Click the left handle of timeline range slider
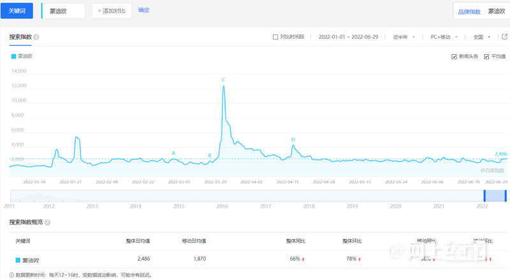 (x=484, y=196)
